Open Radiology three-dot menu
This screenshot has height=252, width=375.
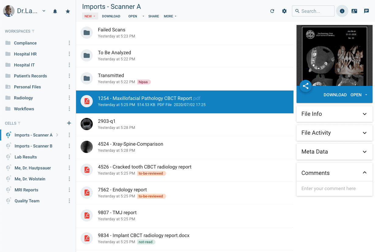coord(69,98)
